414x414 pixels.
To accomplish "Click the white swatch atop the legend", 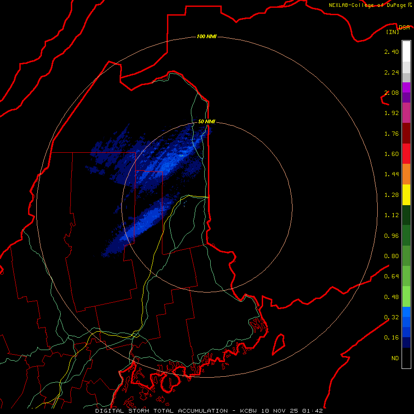I will coord(406,52).
